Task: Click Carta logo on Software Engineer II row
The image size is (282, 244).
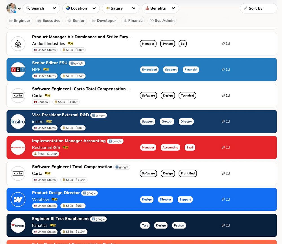Action: pyautogui.click(x=18, y=96)
